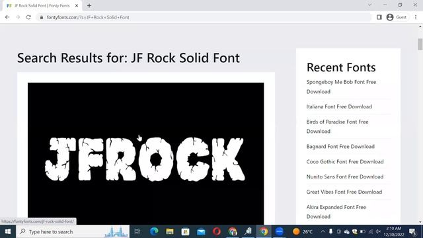This screenshot has height=238, width=423.
Task: Check battery status in system tray
Action: 363,231
